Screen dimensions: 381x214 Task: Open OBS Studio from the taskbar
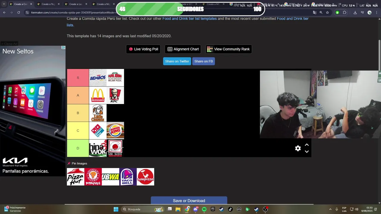coord(265,209)
